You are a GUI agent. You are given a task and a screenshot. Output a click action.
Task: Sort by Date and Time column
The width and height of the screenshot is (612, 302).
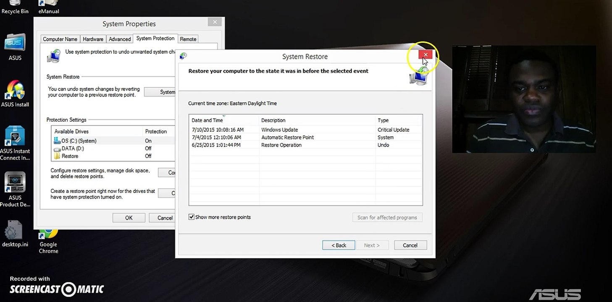(x=224, y=120)
